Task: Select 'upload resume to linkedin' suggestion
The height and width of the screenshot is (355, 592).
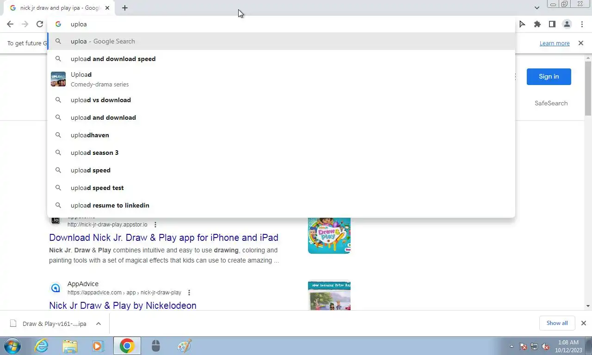Action: pos(281,205)
